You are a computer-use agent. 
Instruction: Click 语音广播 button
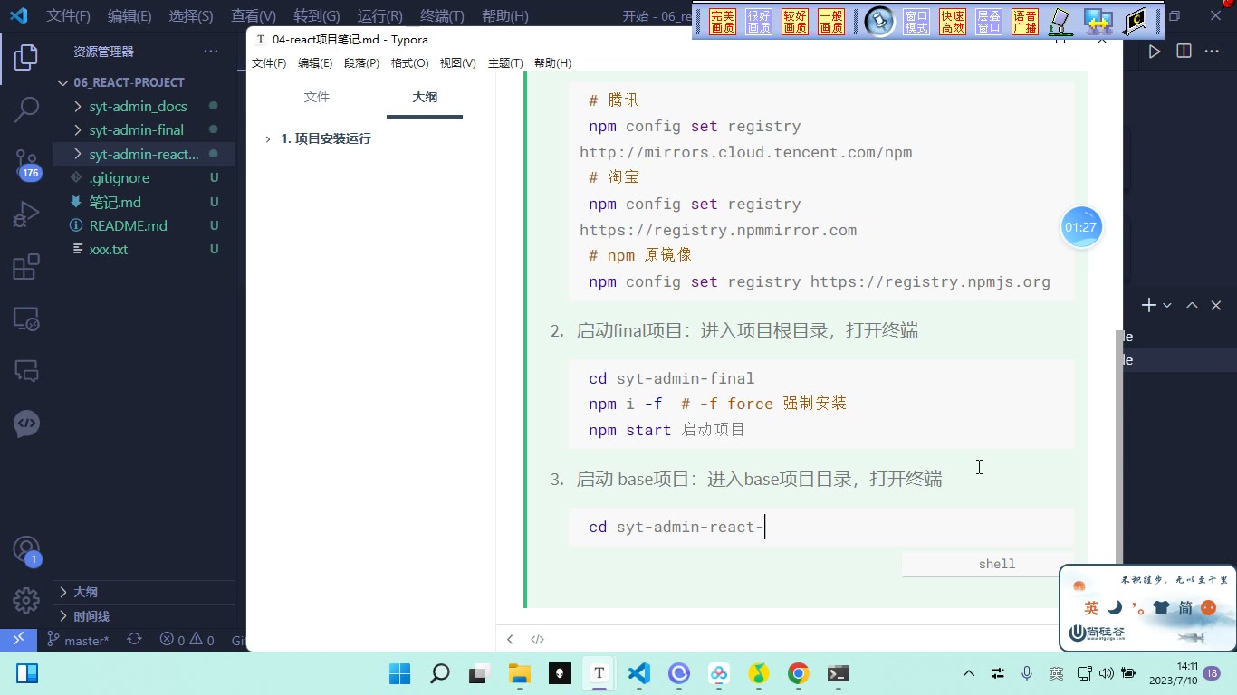(x=1025, y=22)
